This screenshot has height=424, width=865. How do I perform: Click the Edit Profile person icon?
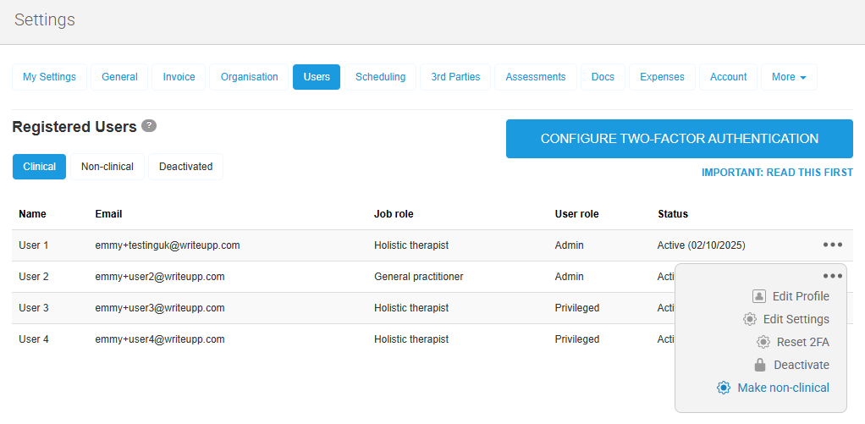(x=759, y=296)
